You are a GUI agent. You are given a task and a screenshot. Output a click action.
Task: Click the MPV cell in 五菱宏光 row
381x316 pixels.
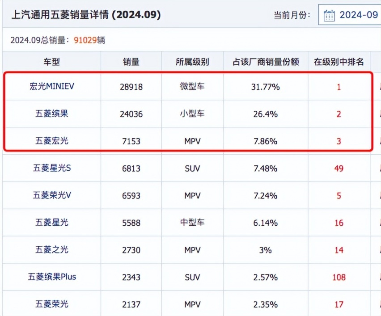point(192,141)
